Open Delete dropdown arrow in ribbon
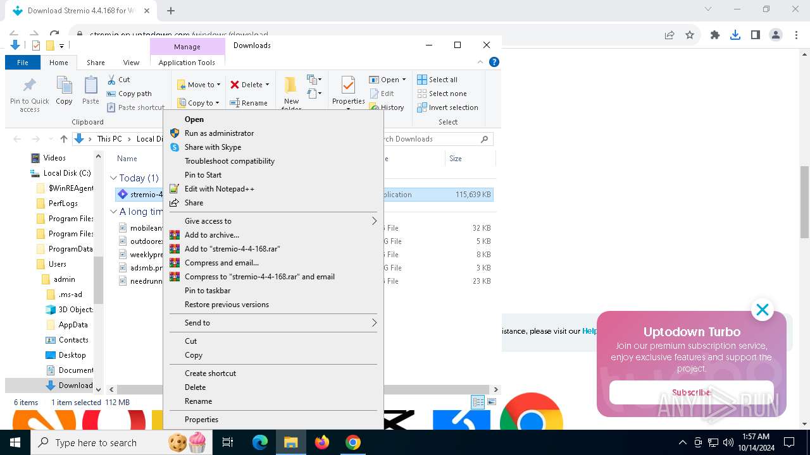The height and width of the screenshot is (455, 810). 267,85
